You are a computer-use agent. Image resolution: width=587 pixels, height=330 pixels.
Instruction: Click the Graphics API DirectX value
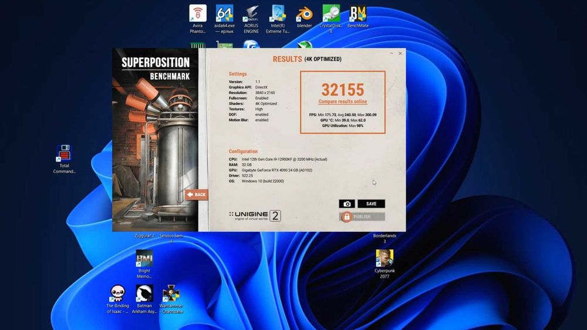261,87
